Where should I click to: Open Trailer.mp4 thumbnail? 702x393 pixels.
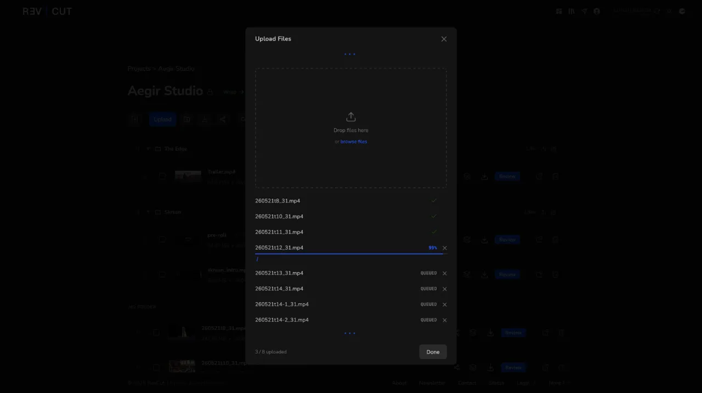click(x=188, y=176)
